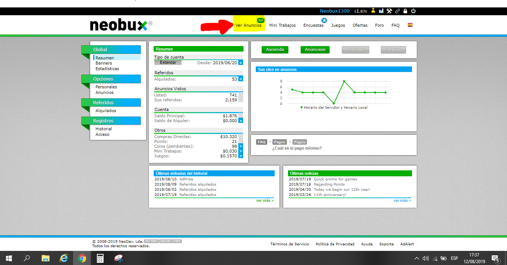Expand arrow next to Juegos $0.1570

tap(241, 156)
